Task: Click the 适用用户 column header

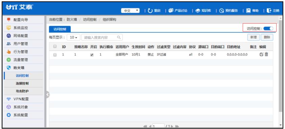Action: pos(122,47)
